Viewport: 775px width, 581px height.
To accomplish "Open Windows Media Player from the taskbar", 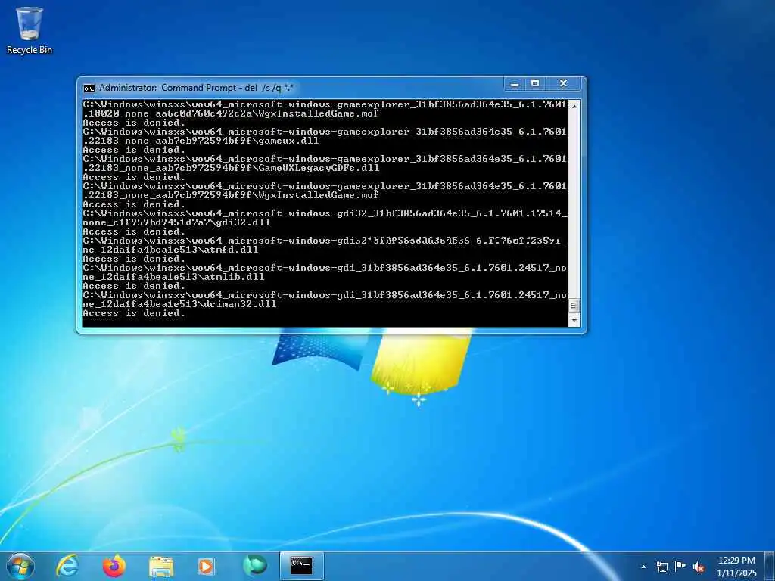I will pyautogui.click(x=207, y=567).
